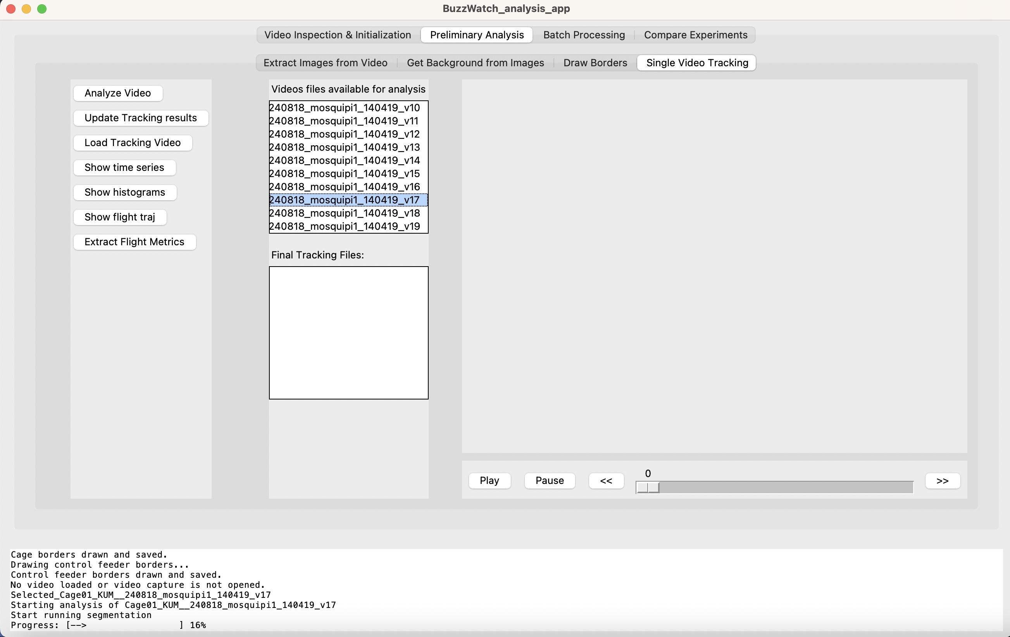Click the Show flight traj button

pyautogui.click(x=122, y=217)
